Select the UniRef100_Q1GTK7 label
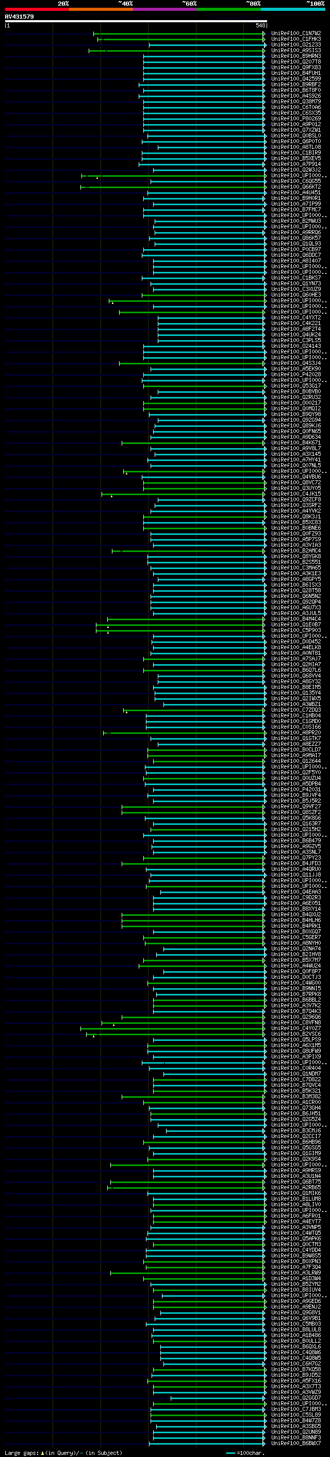 point(295,738)
